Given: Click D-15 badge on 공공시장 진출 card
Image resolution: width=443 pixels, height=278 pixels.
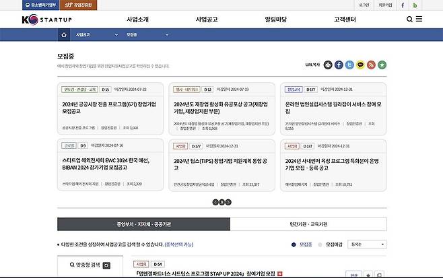Looking at the screenshot, I should pos(106,90).
